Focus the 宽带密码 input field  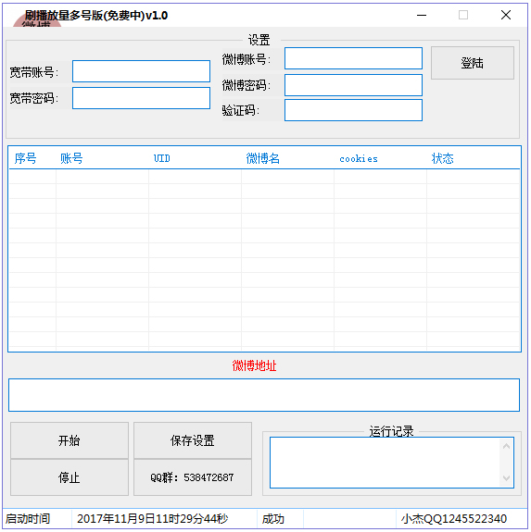141,98
